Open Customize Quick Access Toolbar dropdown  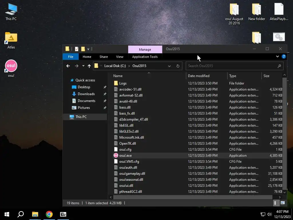pyautogui.click(x=88, y=49)
